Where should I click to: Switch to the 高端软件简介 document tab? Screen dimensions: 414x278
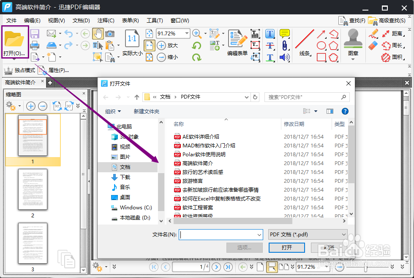coord(20,82)
